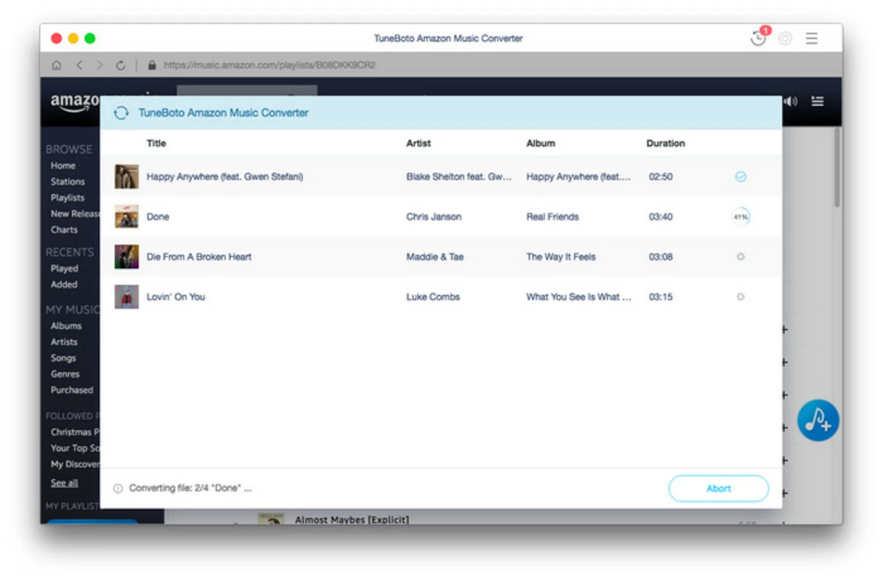
Task: Reload the page with refresh icon
Action: click(121, 65)
